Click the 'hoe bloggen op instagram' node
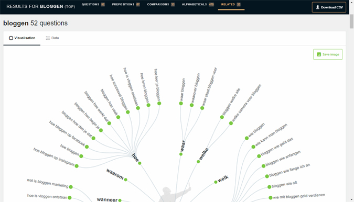Screen dimensions: 354x202 (77, 166)
